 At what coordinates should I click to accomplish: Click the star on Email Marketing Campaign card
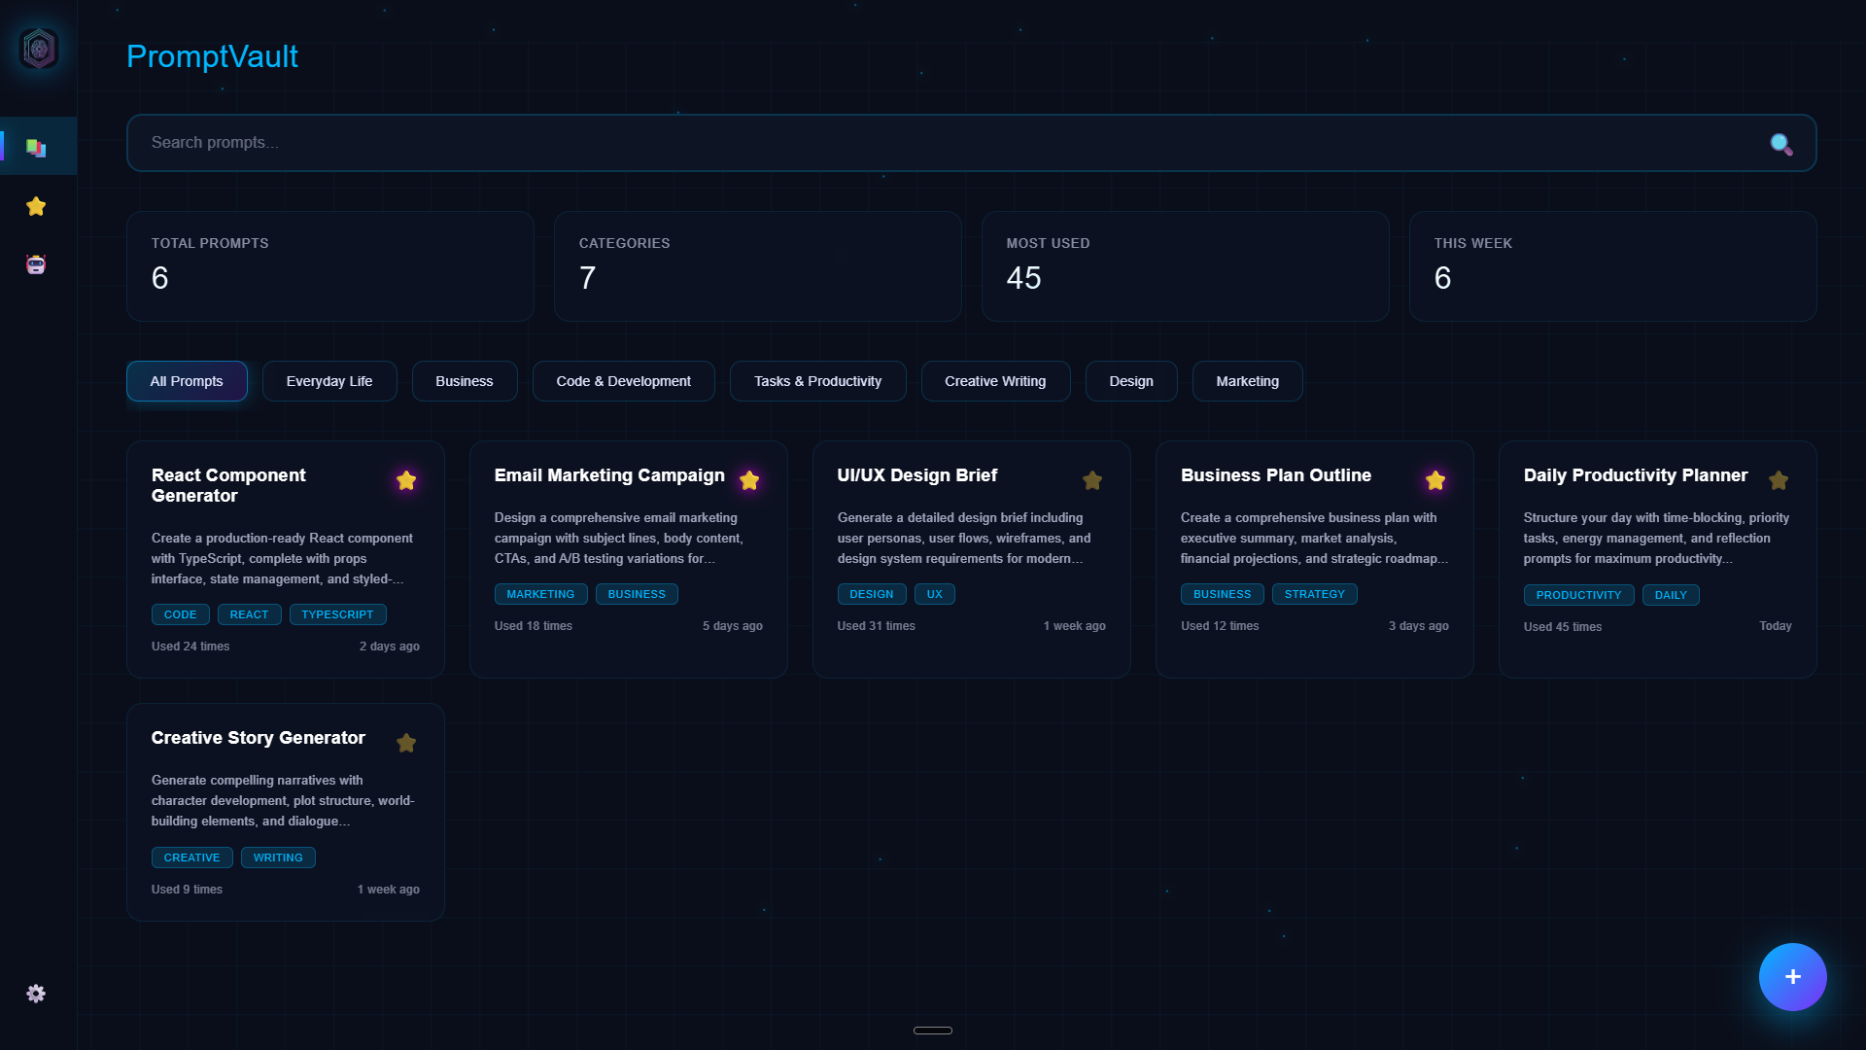pyautogui.click(x=749, y=480)
